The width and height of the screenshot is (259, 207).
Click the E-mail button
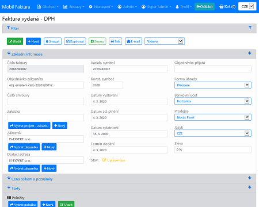click(134, 41)
